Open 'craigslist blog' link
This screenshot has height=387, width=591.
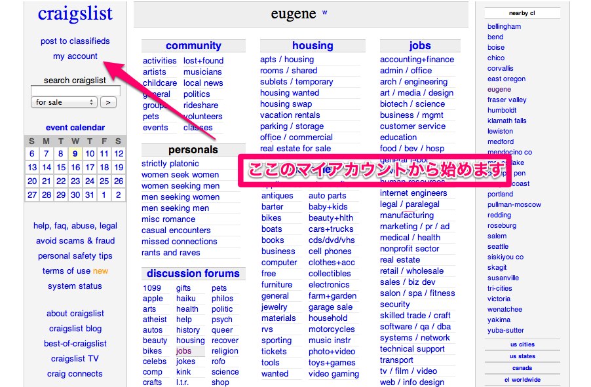(x=75, y=329)
